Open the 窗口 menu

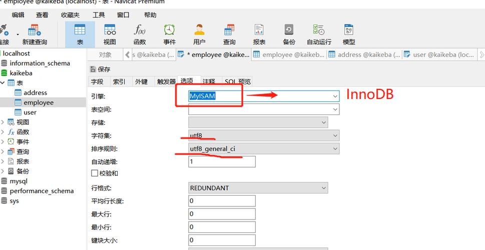coord(123,15)
